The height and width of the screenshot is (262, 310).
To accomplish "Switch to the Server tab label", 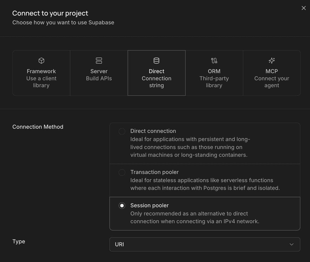I will 99,71.
